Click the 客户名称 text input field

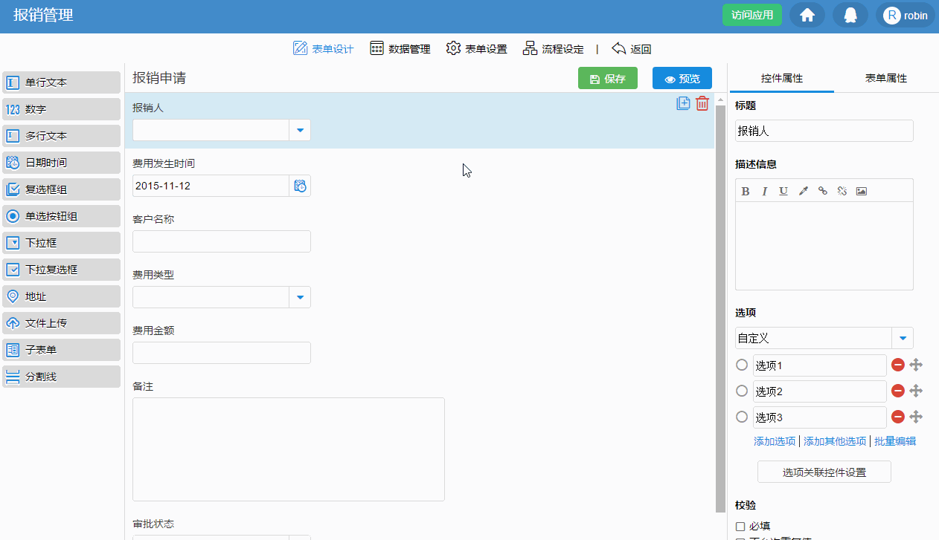(221, 241)
